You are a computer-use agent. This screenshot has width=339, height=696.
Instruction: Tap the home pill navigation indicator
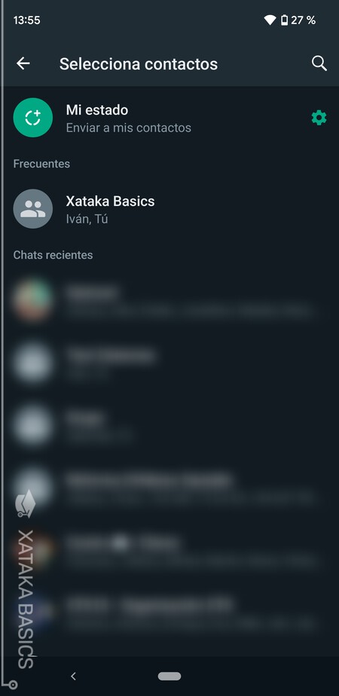[169, 676]
